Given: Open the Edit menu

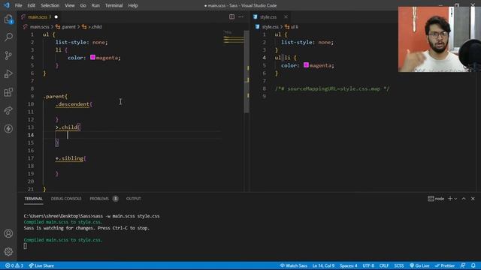Looking at the screenshot, I should 32,5.
